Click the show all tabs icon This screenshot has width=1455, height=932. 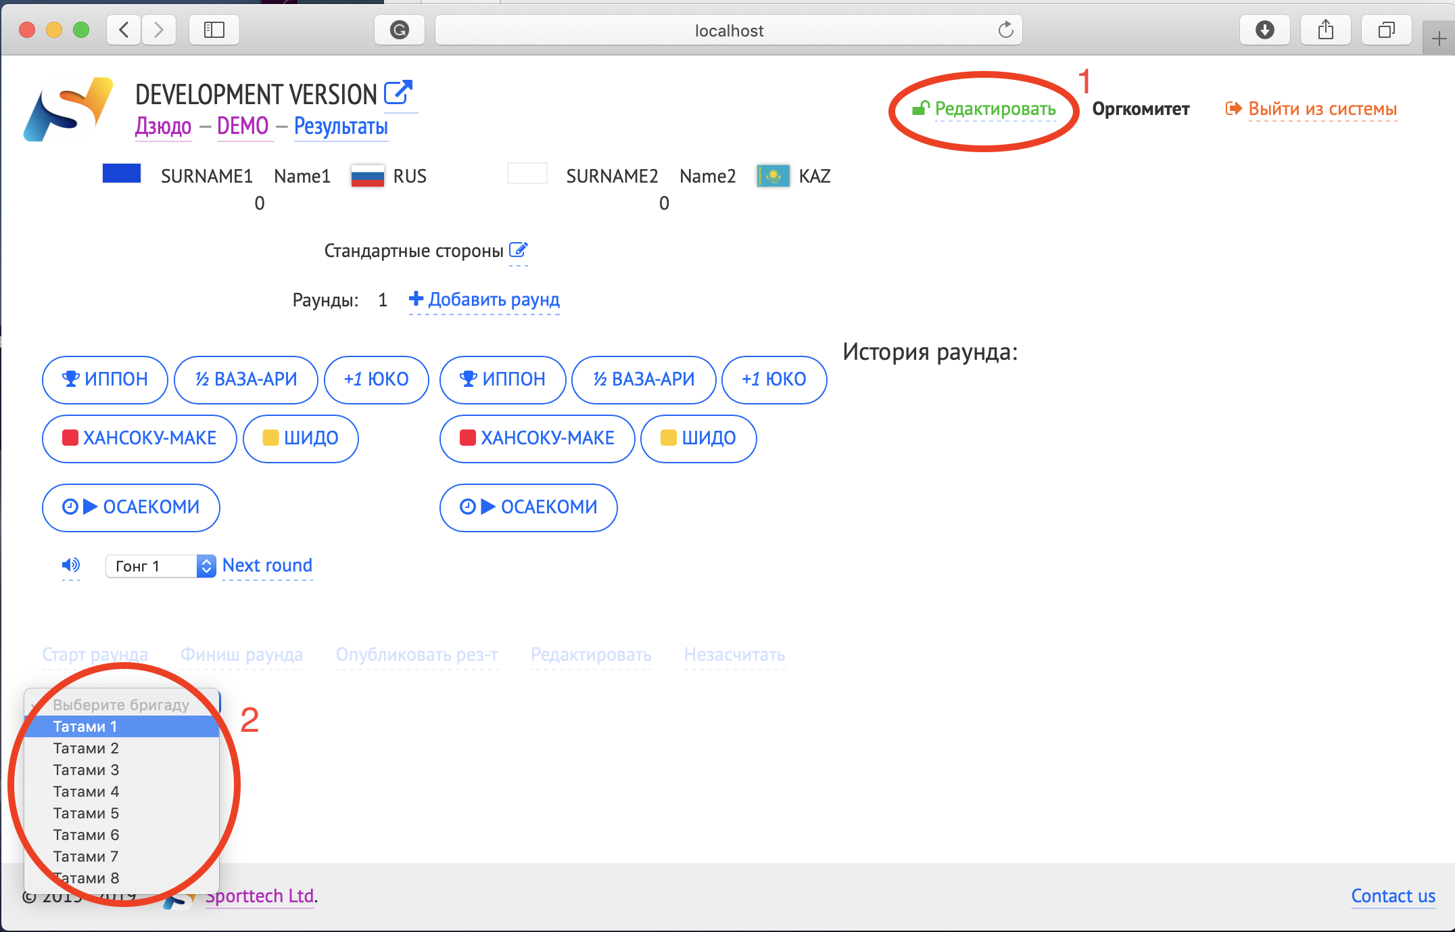click(x=1386, y=30)
